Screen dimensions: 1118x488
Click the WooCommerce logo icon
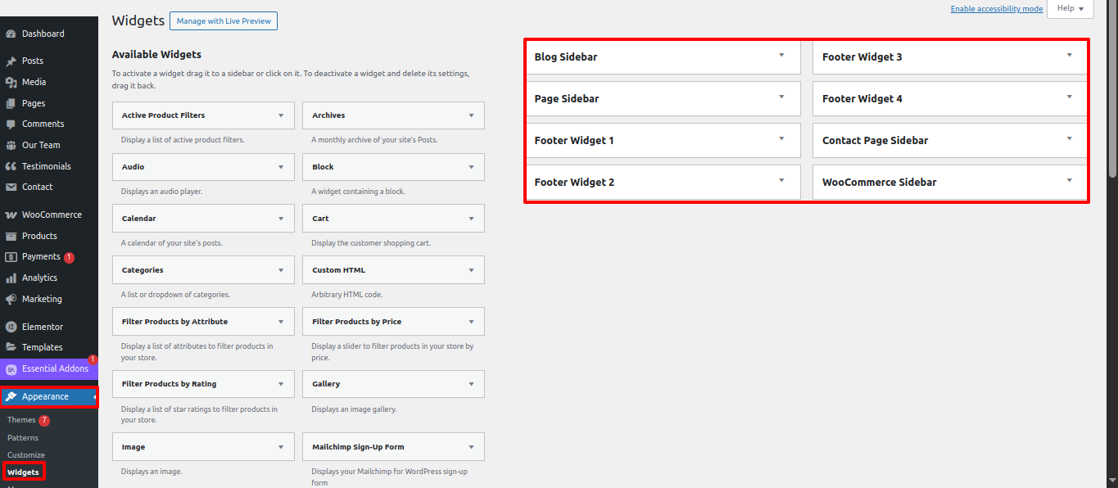click(11, 215)
